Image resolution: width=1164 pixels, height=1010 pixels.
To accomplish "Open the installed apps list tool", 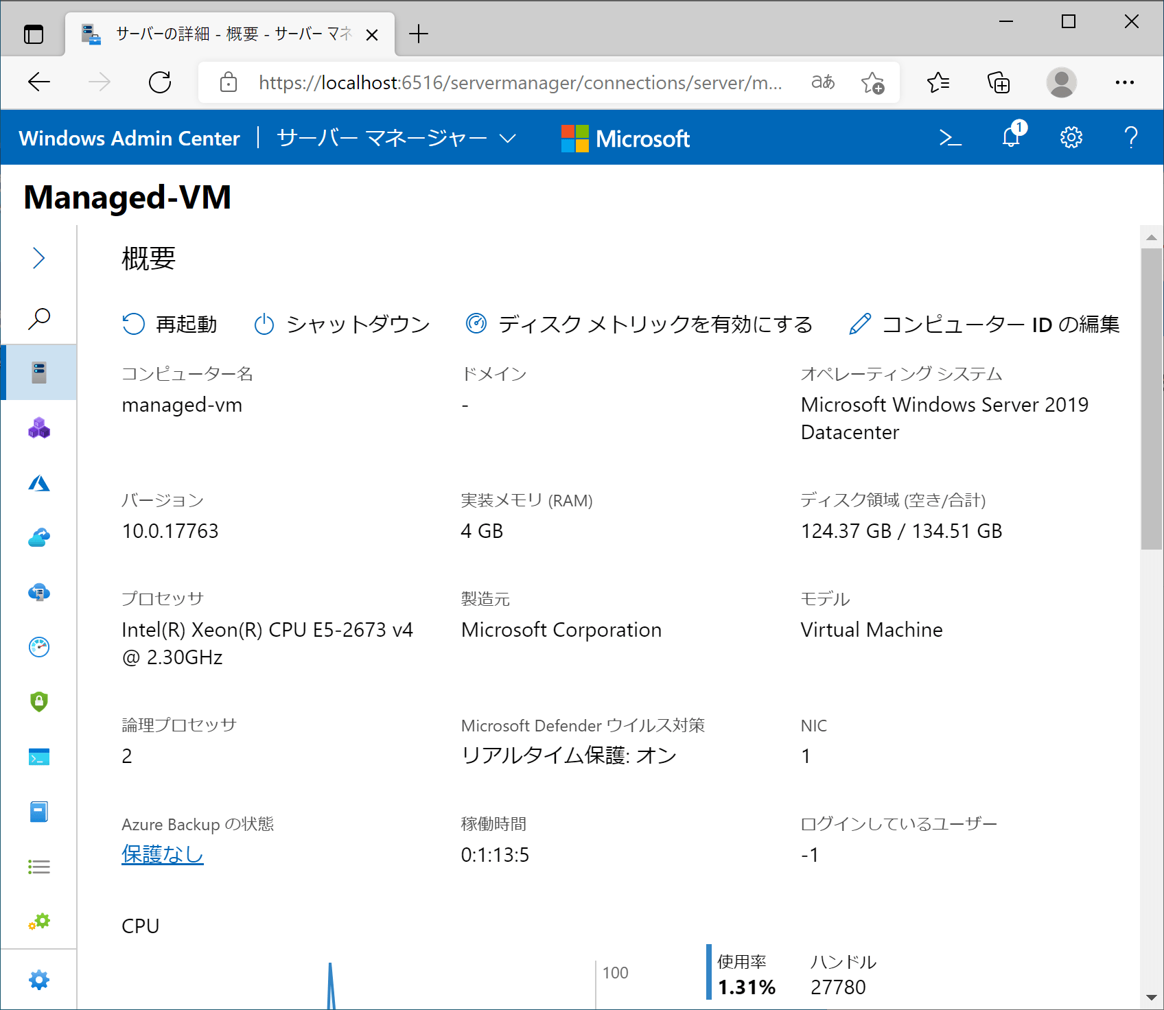I will pos(39,867).
